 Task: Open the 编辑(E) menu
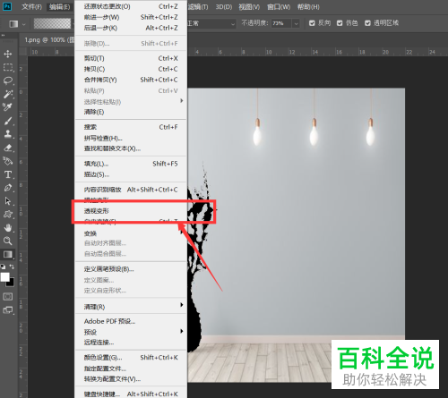tap(60, 6)
